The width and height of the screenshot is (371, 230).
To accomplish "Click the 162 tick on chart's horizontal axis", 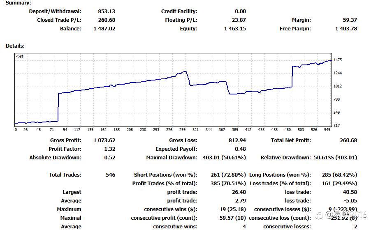I will click(103, 129).
